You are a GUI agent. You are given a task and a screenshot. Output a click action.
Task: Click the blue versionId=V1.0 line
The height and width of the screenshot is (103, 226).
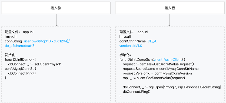[x=131, y=46]
